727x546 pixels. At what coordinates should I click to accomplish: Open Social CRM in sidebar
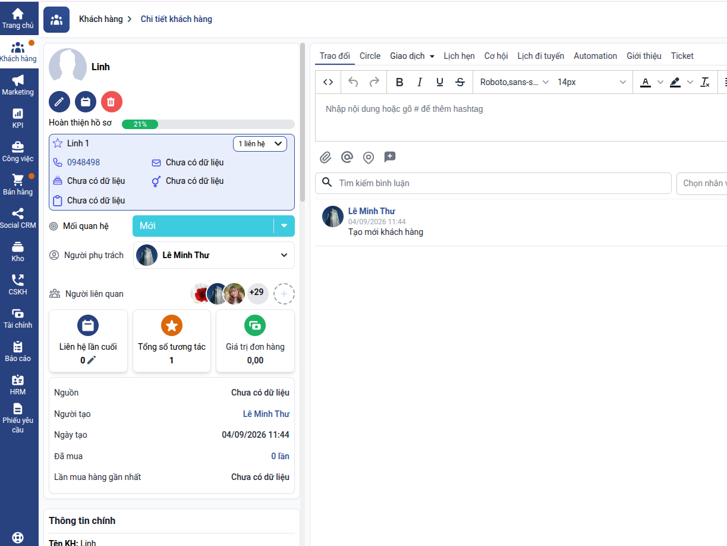pyautogui.click(x=18, y=218)
